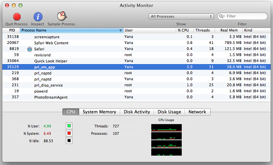Switch to the CPU tab

click(71, 112)
